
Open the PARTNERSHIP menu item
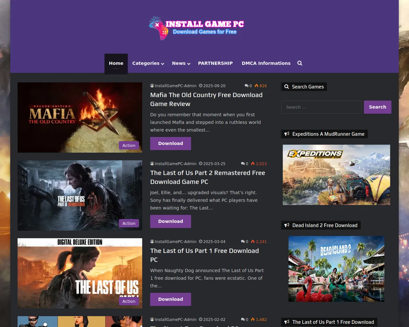215,63
